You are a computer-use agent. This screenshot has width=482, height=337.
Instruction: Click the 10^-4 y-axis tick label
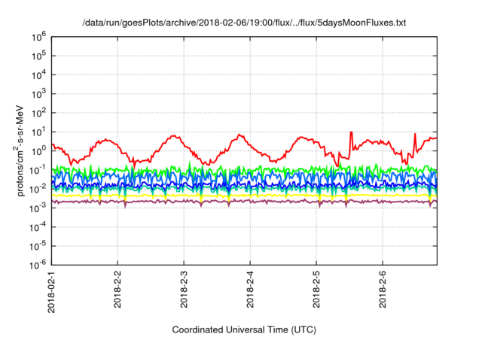(38, 227)
